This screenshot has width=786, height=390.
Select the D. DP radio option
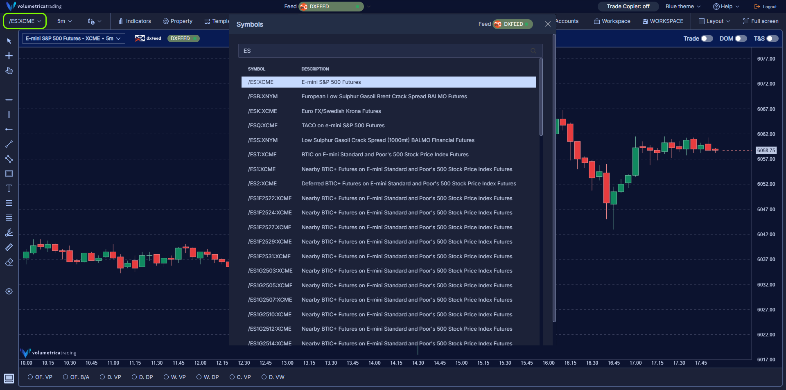(x=142, y=377)
